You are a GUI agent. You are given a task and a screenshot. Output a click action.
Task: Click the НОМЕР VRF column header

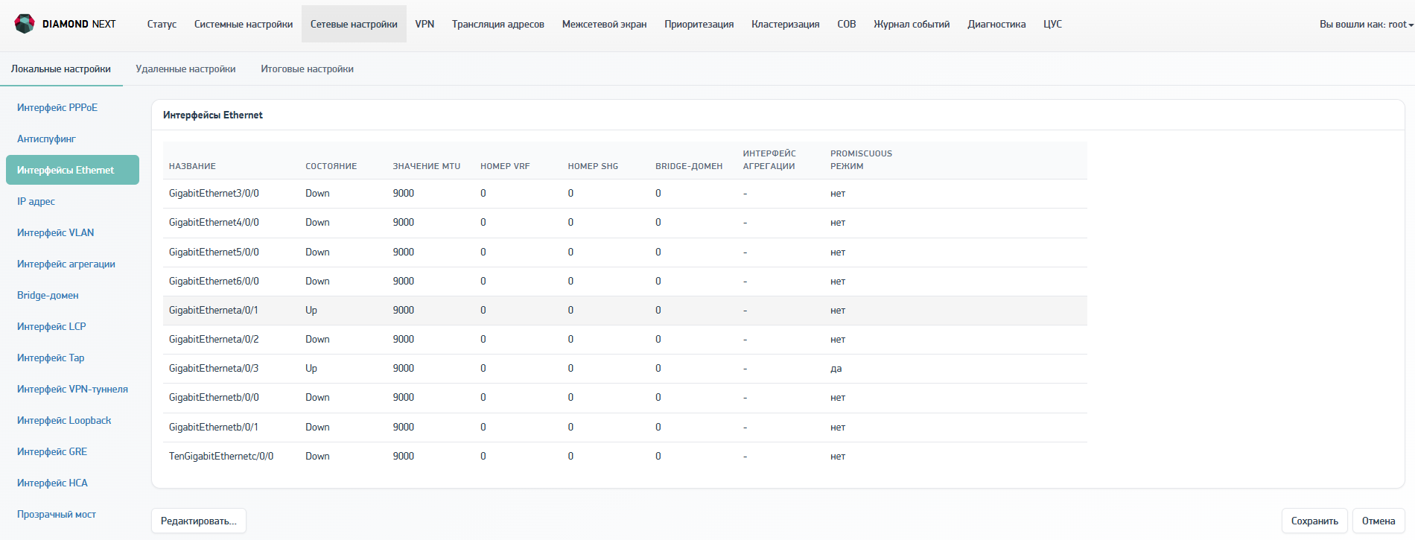pos(505,166)
